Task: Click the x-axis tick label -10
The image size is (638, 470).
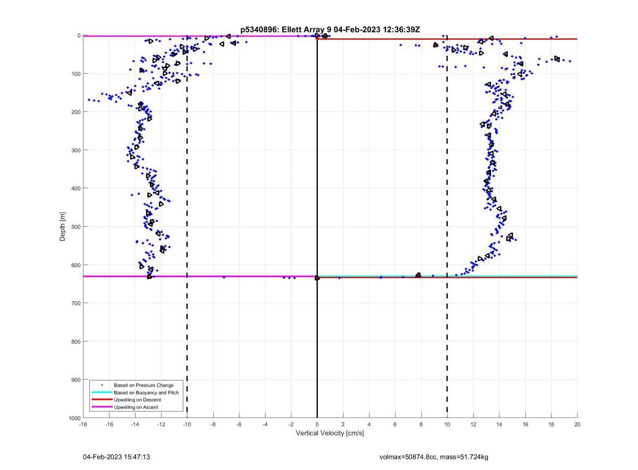Action: (187, 424)
